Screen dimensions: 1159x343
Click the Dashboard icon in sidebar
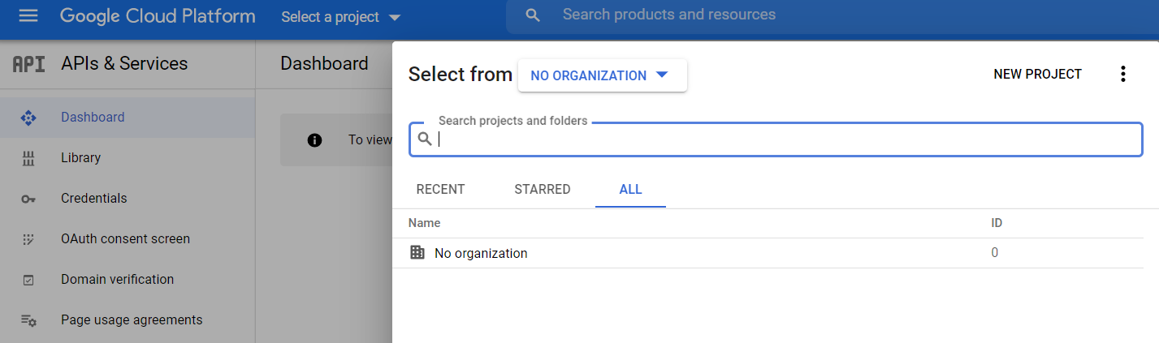click(28, 118)
